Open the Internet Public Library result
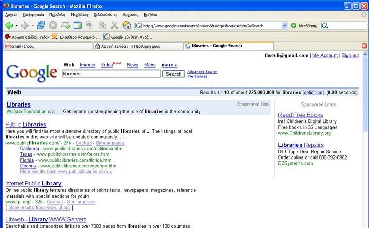The width and height of the screenshot is (369, 228). pyautogui.click(x=33, y=184)
